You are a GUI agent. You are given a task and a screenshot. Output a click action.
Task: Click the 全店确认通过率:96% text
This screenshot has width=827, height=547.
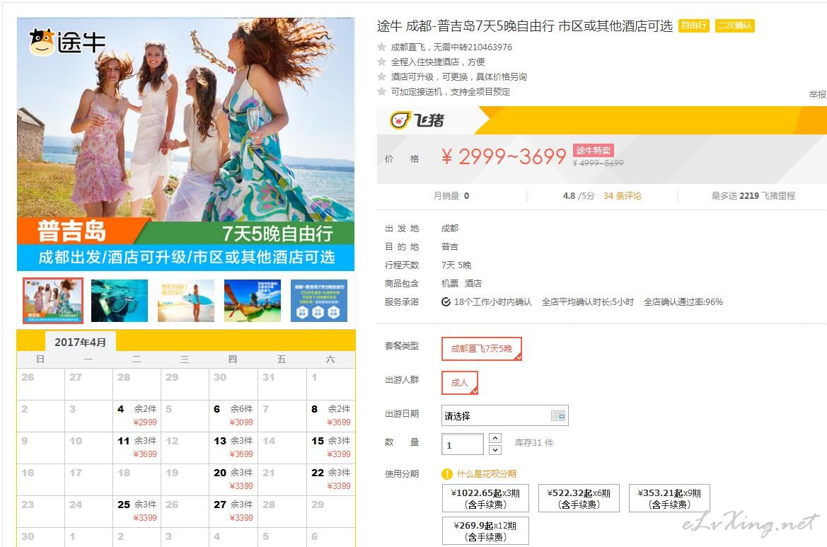point(683,301)
